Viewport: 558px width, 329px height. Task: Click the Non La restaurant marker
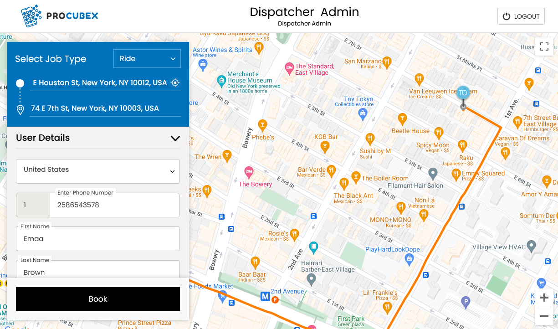(424, 215)
